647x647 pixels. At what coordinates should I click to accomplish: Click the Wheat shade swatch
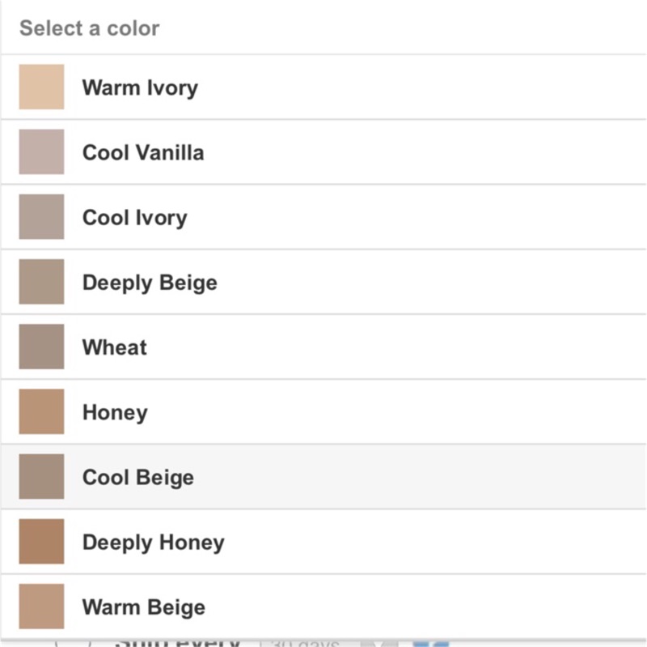pos(41,347)
